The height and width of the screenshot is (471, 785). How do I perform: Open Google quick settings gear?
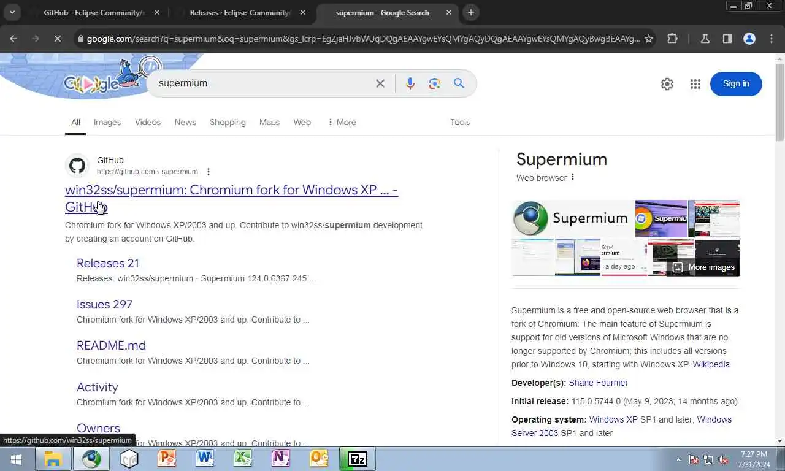click(x=667, y=84)
